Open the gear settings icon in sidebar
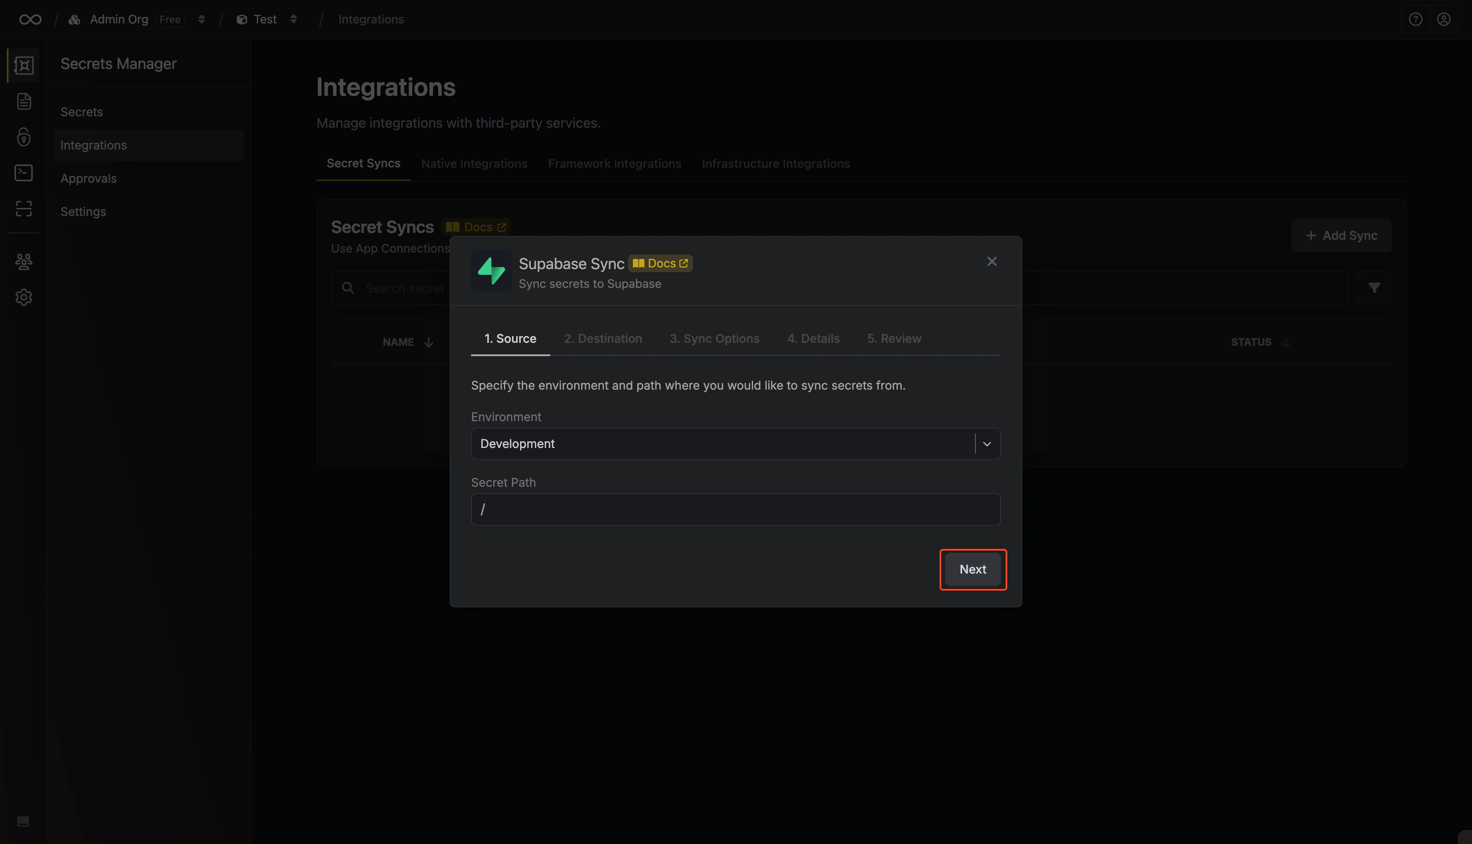Screen dimensions: 1472x844 pos(24,297)
